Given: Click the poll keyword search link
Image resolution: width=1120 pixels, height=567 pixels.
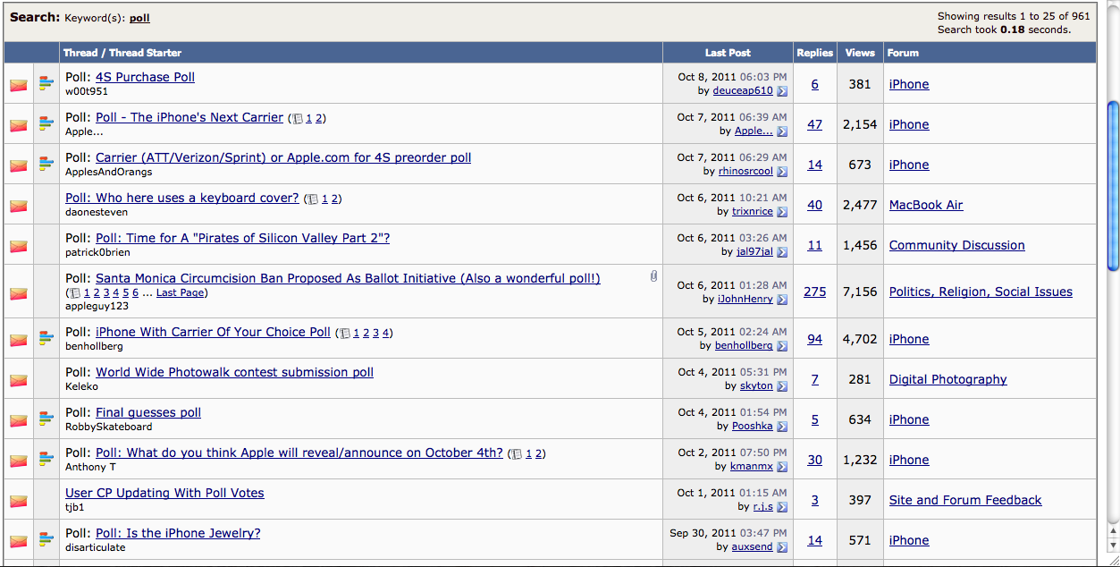Looking at the screenshot, I should [x=139, y=18].
